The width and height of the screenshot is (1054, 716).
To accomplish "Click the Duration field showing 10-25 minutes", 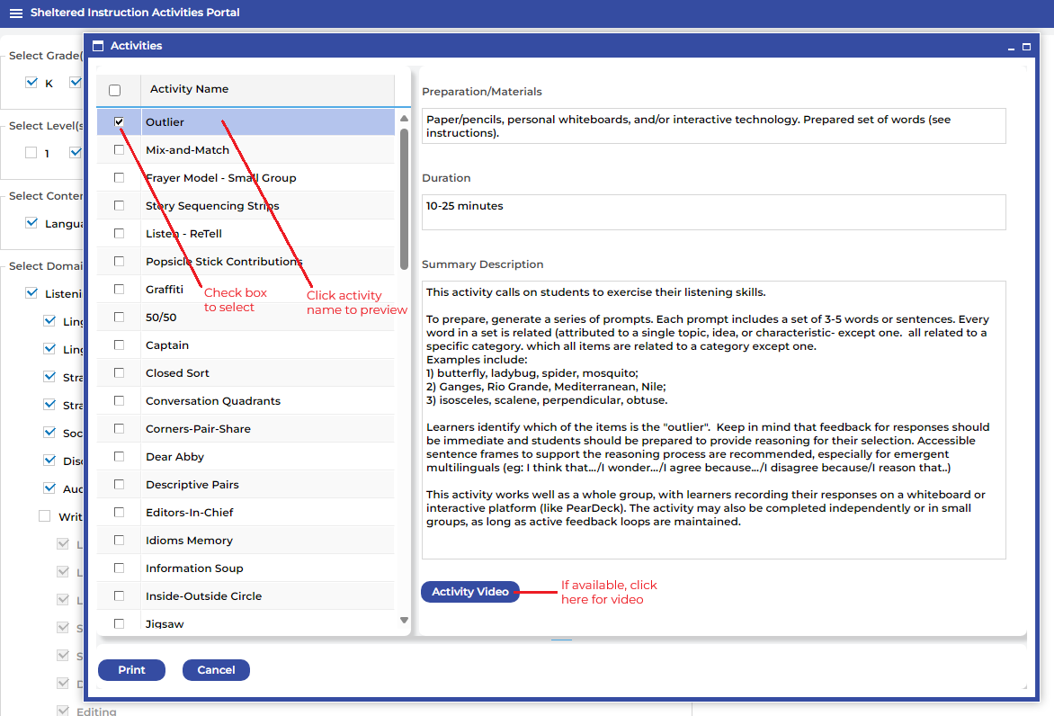I will pos(714,212).
